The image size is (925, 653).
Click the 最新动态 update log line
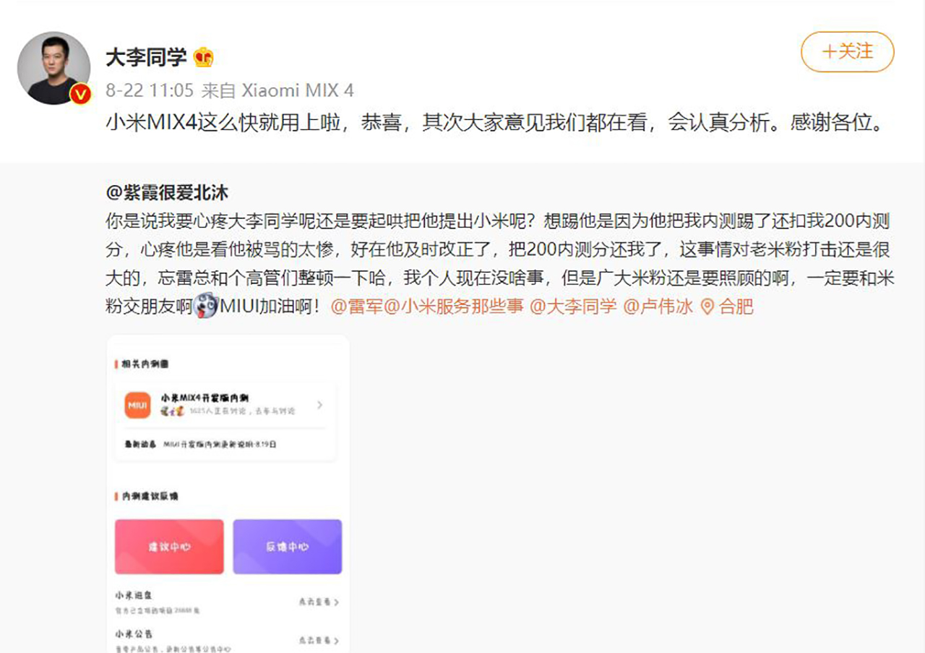point(200,444)
